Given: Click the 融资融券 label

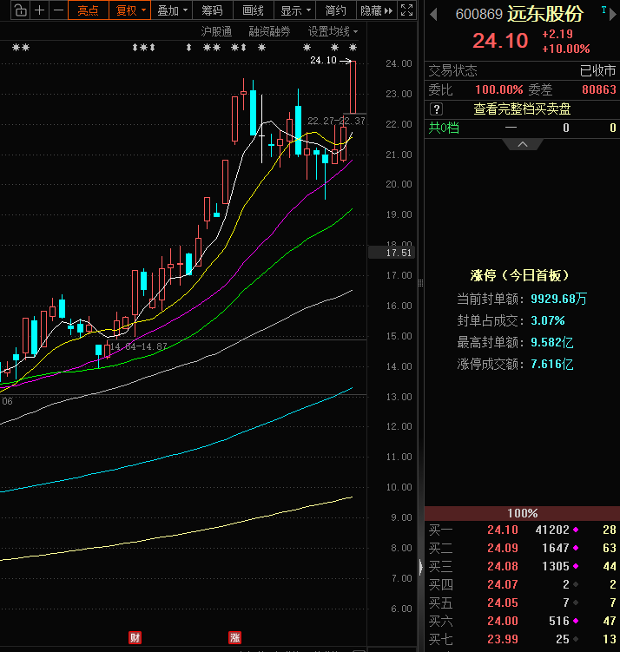Looking at the screenshot, I should (269, 31).
